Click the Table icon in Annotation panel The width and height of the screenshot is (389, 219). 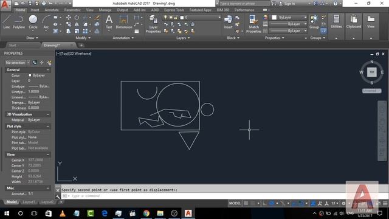(137, 31)
